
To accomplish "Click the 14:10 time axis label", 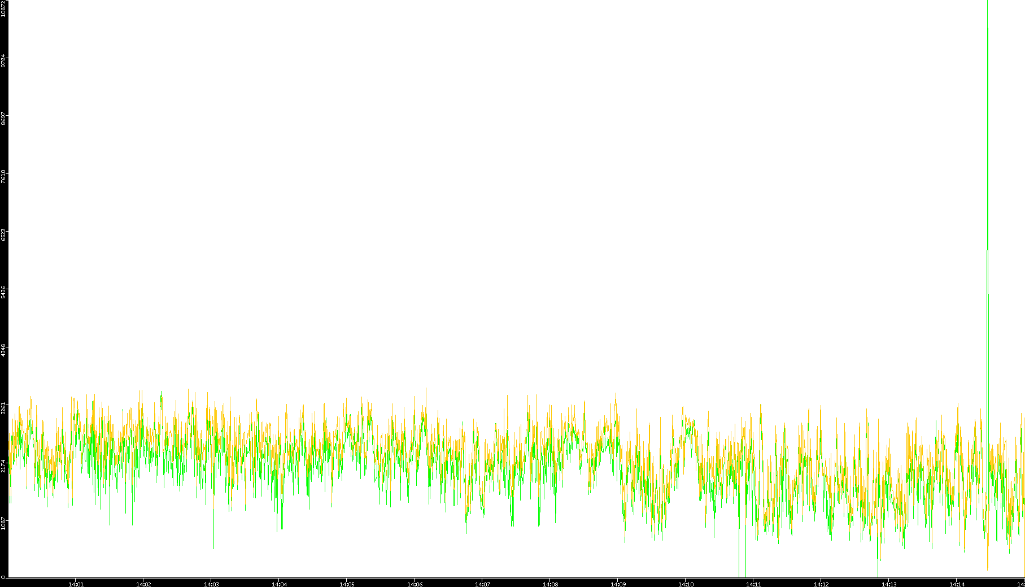I will click(686, 584).
